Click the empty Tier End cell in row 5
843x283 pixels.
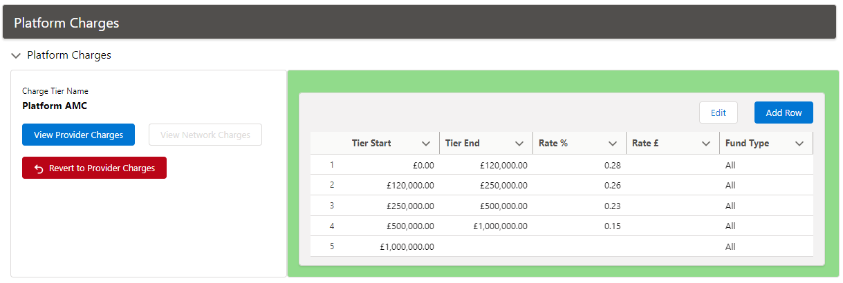[485, 246]
